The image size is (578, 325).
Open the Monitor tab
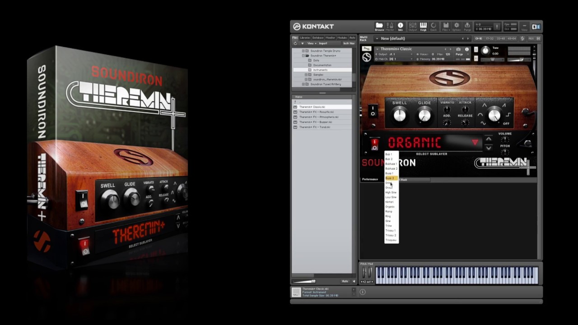pos(330,38)
